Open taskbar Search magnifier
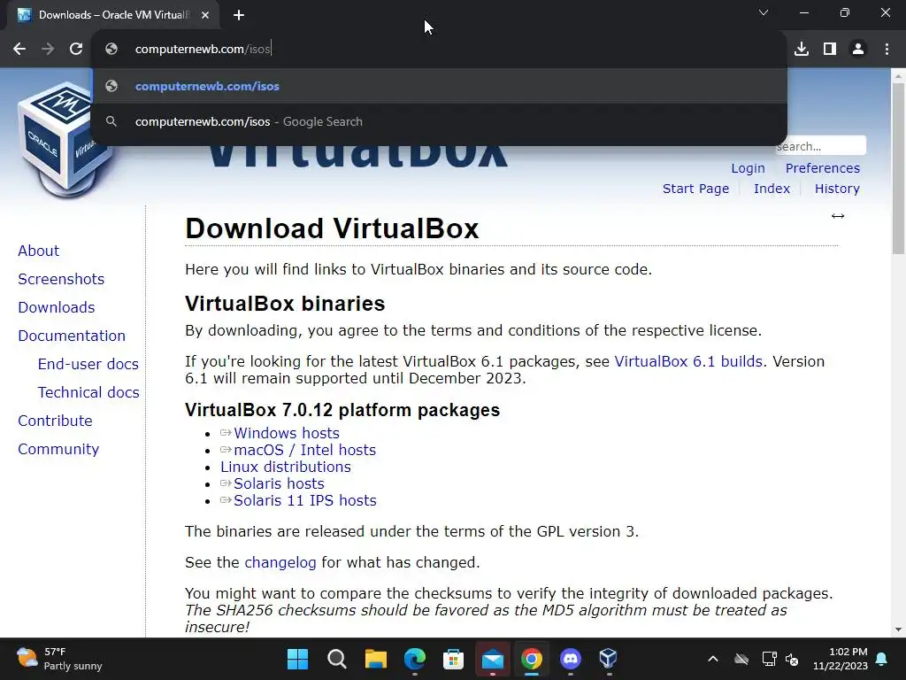 click(x=336, y=659)
